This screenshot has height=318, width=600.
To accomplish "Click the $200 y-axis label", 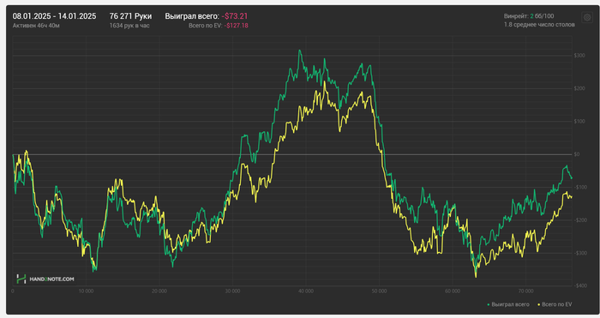I will click(579, 88).
